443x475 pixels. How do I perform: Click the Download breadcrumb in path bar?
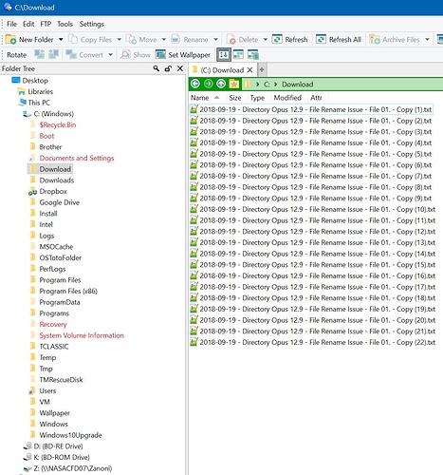pyautogui.click(x=298, y=85)
